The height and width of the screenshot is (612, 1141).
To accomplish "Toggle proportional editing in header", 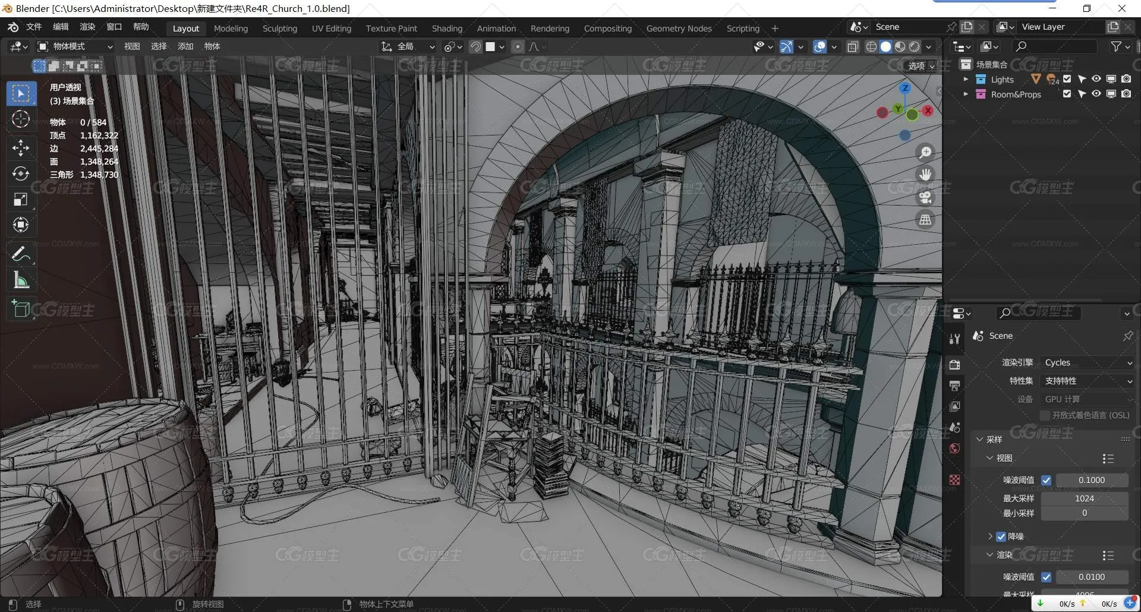I will coord(518,46).
